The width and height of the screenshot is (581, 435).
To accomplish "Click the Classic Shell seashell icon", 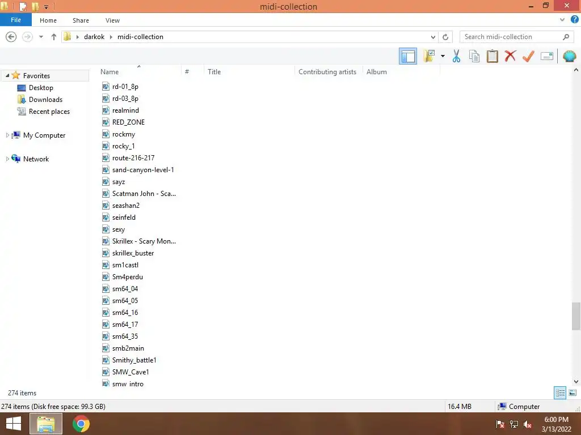I will click(570, 56).
